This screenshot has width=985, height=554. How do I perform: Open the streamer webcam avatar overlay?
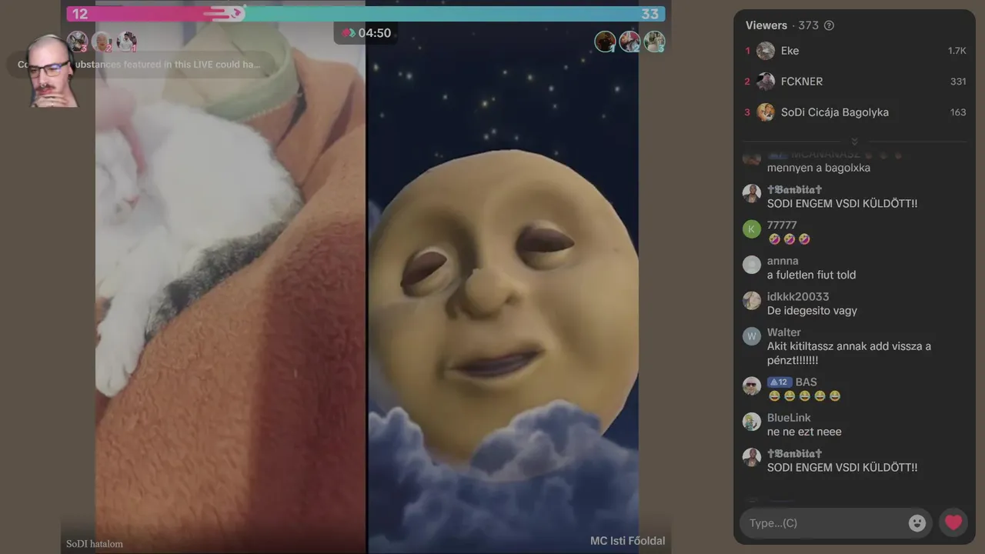tap(52, 71)
